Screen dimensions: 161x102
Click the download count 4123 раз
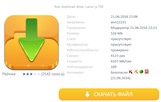pyautogui.click(x=118, y=56)
